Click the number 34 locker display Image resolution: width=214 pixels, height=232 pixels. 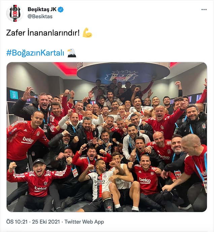tap(14, 95)
